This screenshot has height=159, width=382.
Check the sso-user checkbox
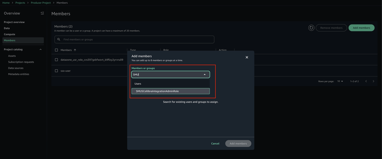[x=56, y=71]
